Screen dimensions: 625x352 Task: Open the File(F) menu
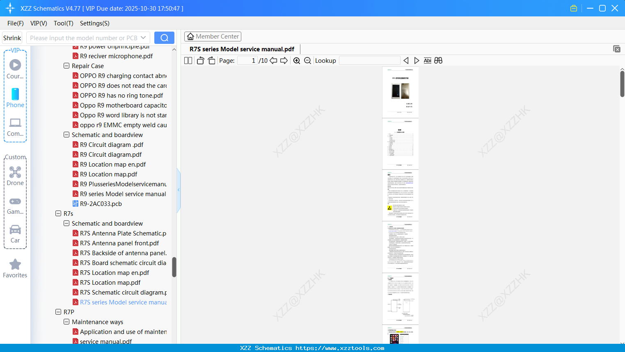point(16,23)
